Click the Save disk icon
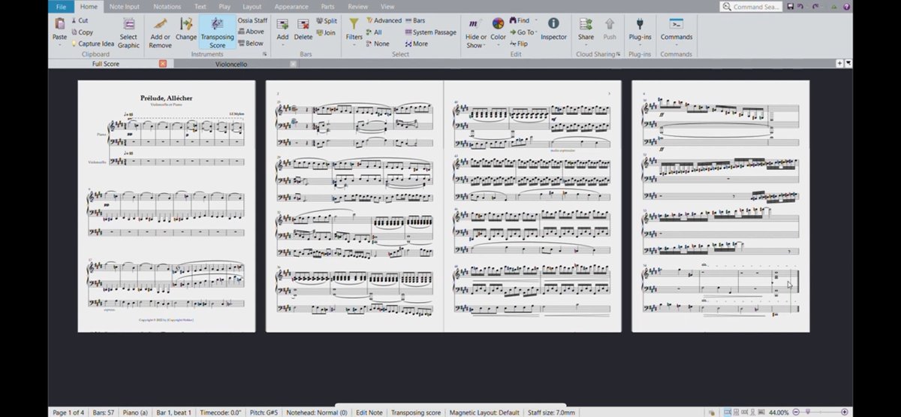Viewport: 901px width, 417px height. [x=791, y=7]
